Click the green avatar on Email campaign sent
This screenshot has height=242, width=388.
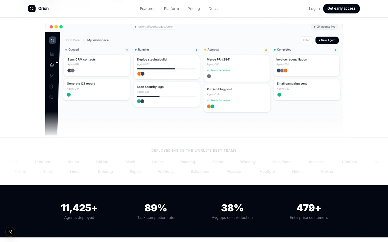(279, 95)
